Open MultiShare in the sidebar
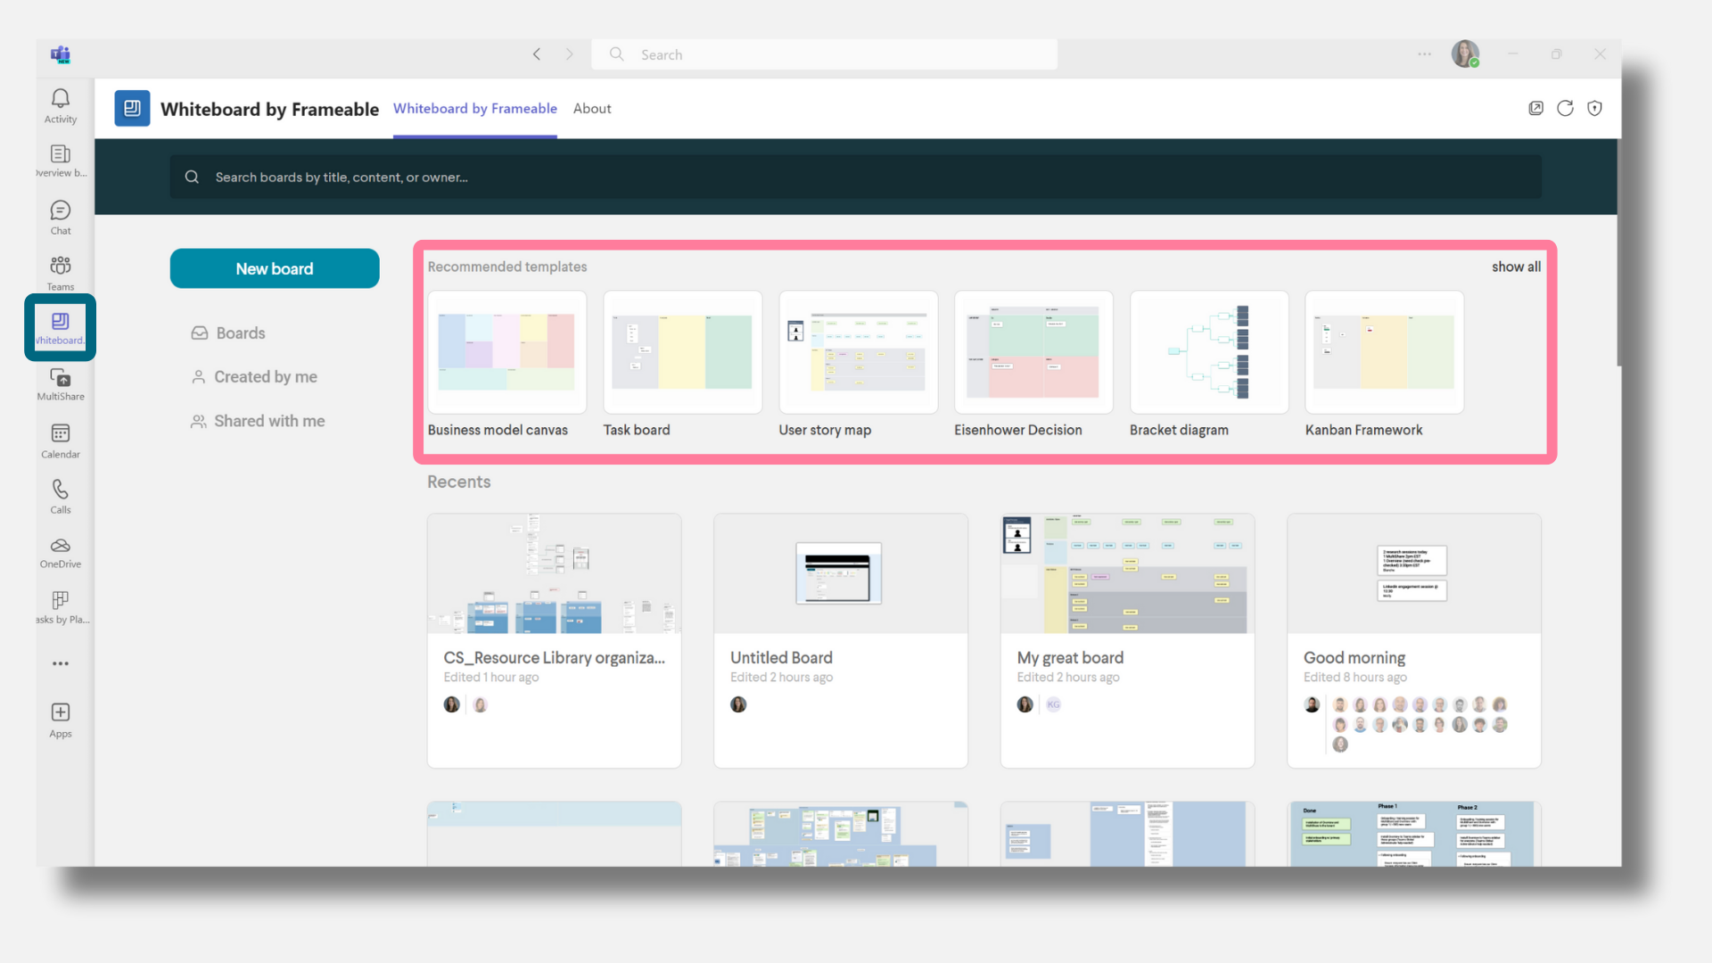The height and width of the screenshot is (963, 1712). pos(61,383)
